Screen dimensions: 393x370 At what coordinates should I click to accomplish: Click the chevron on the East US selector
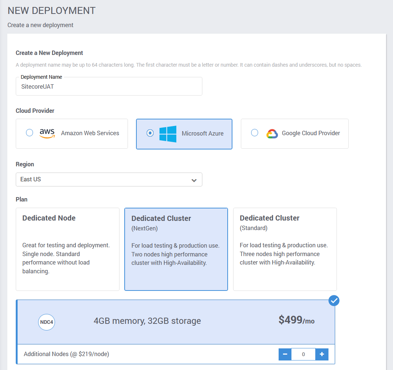pos(194,180)
